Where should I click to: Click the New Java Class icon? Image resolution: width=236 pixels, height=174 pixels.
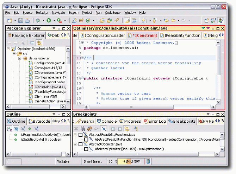(88, 20)
